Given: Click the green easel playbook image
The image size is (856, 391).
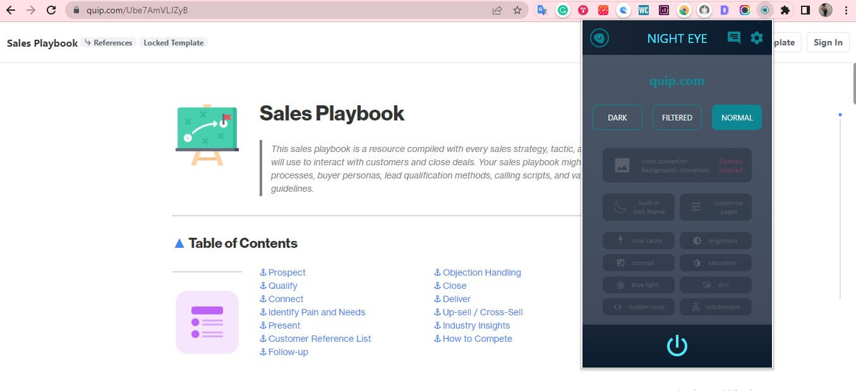Looking at the screenshot, I should [x=207, y=134].
